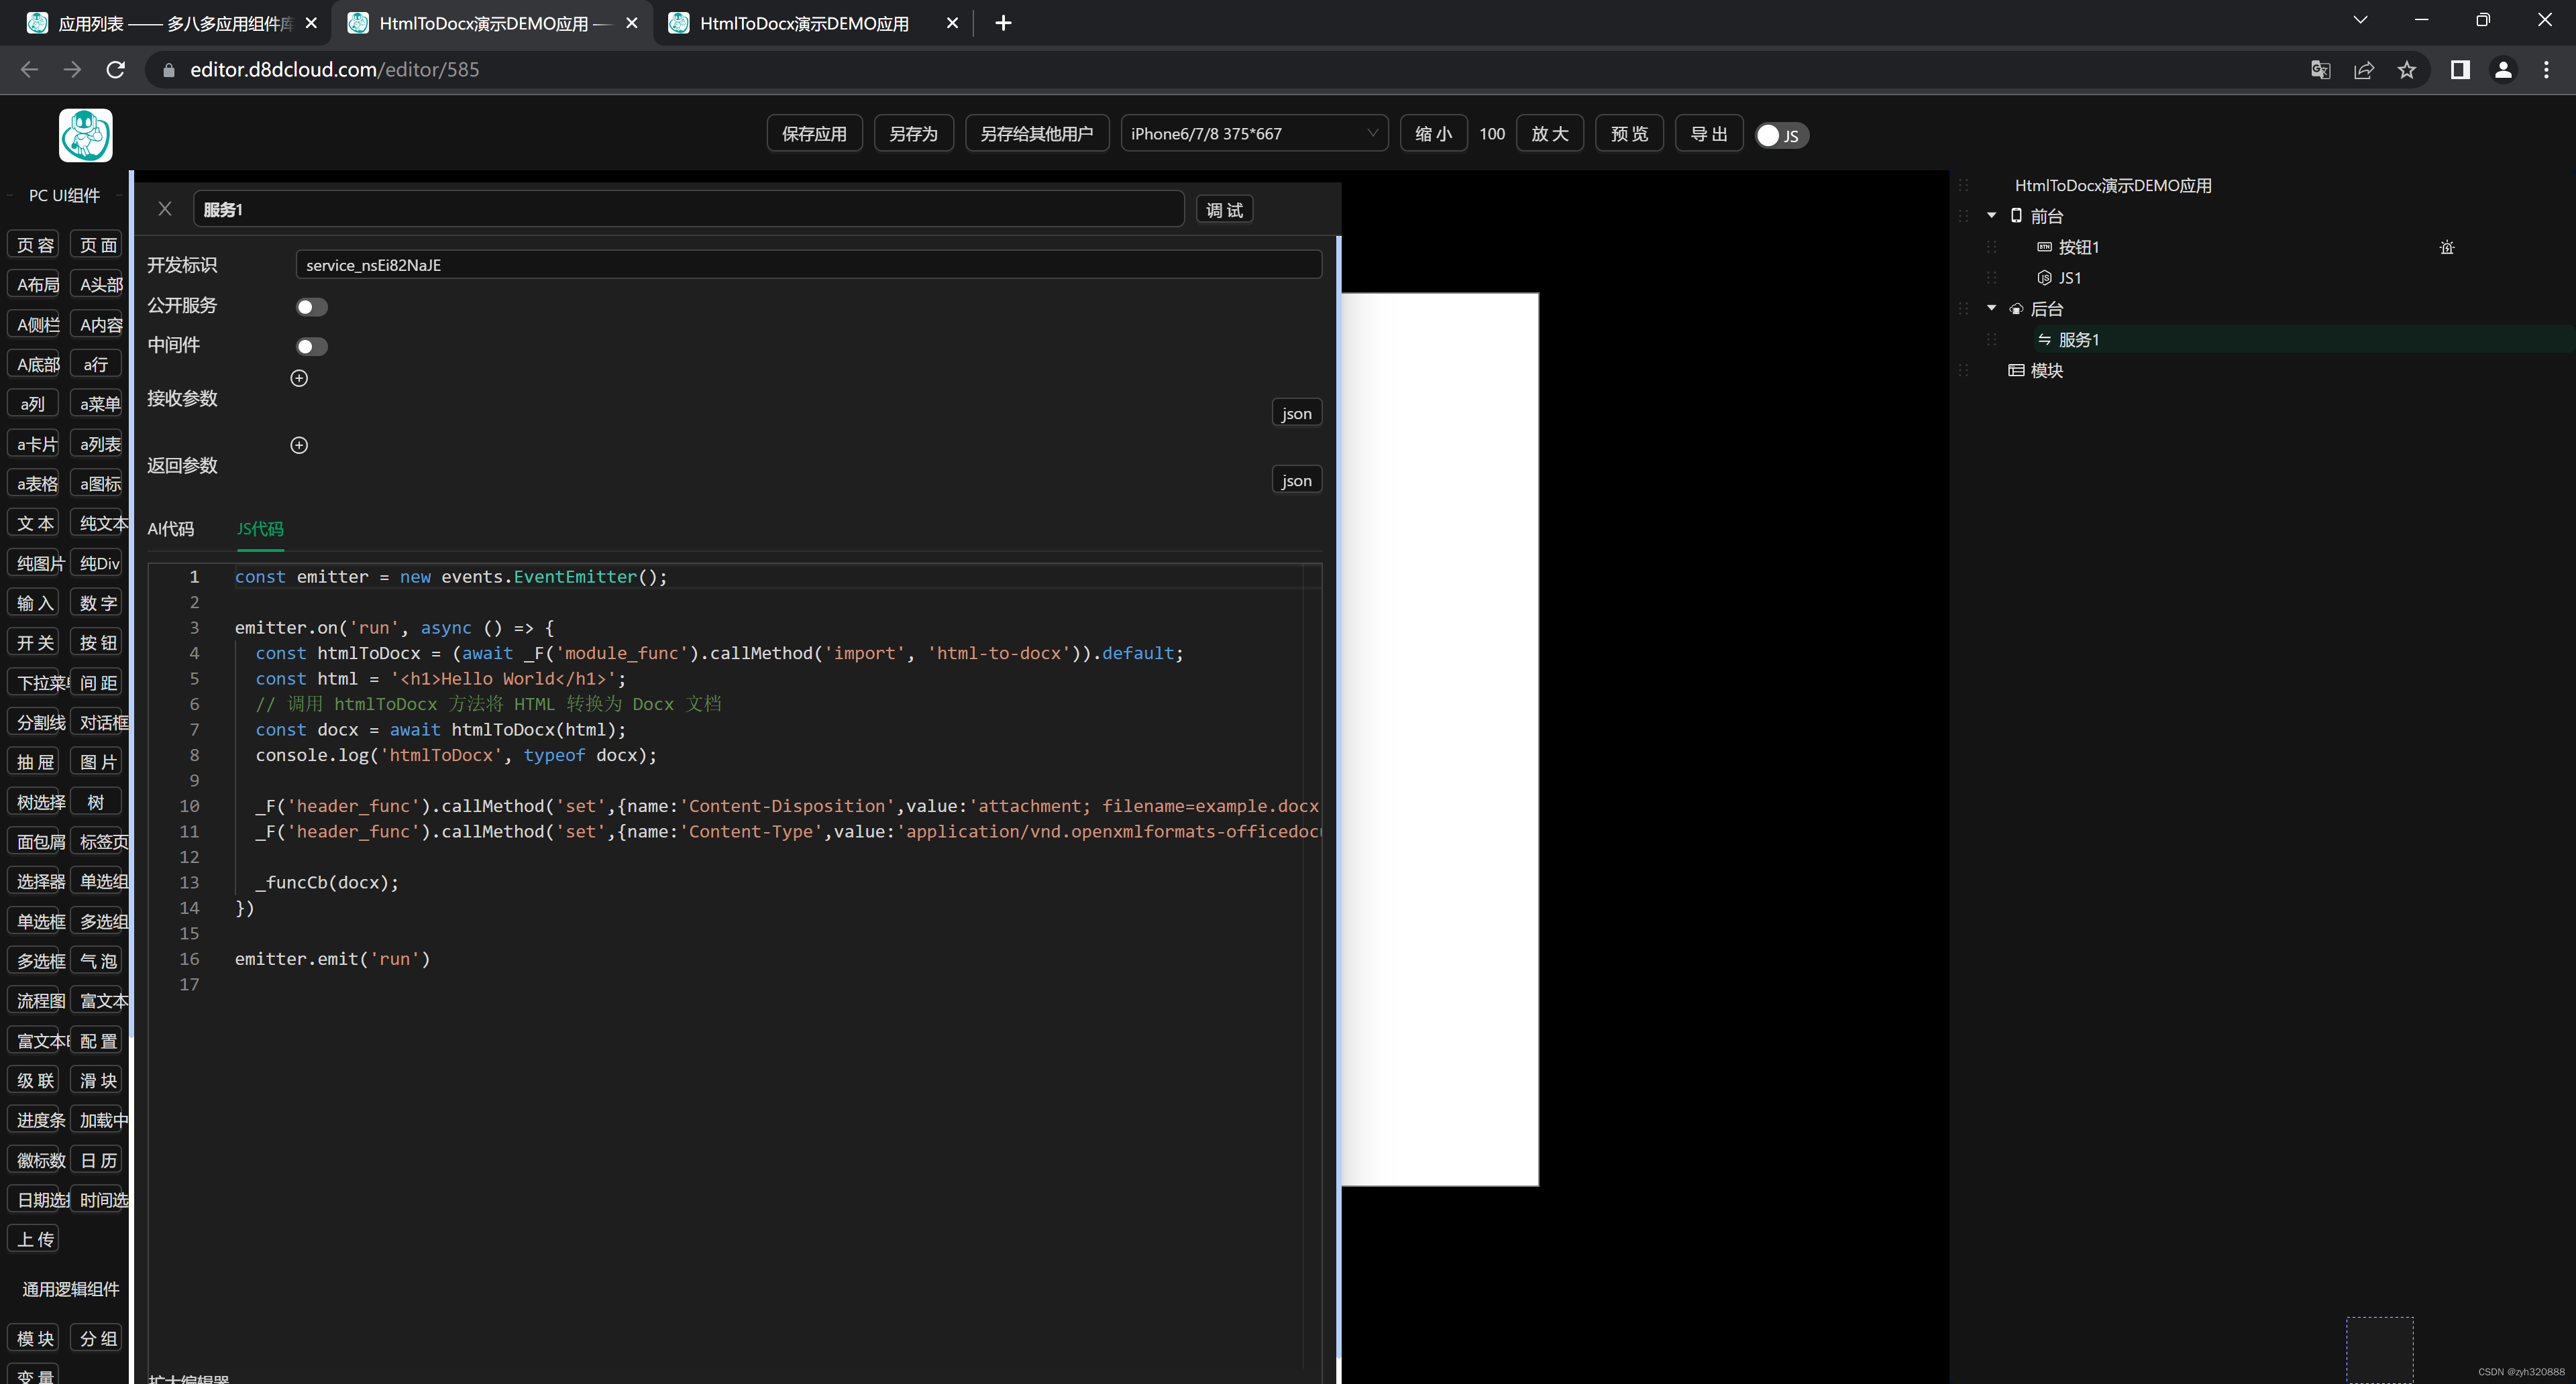Screen dimensions: 2576x1384
Task: Select the 开关 switch component
Action: tap(33, 642)
